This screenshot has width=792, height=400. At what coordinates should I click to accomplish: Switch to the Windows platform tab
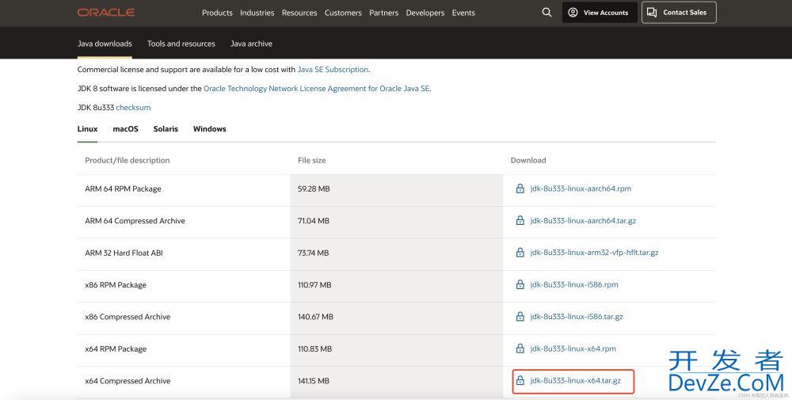(x=210, y=129)
